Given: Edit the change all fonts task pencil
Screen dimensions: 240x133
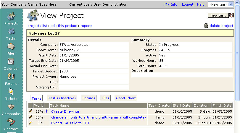Looking at the screenshot, I should point(30,117).
